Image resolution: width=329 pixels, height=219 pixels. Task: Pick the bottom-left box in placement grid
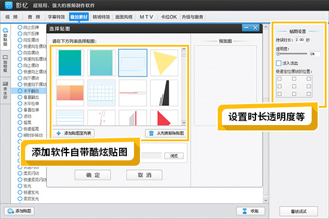[x=279, y=94]
